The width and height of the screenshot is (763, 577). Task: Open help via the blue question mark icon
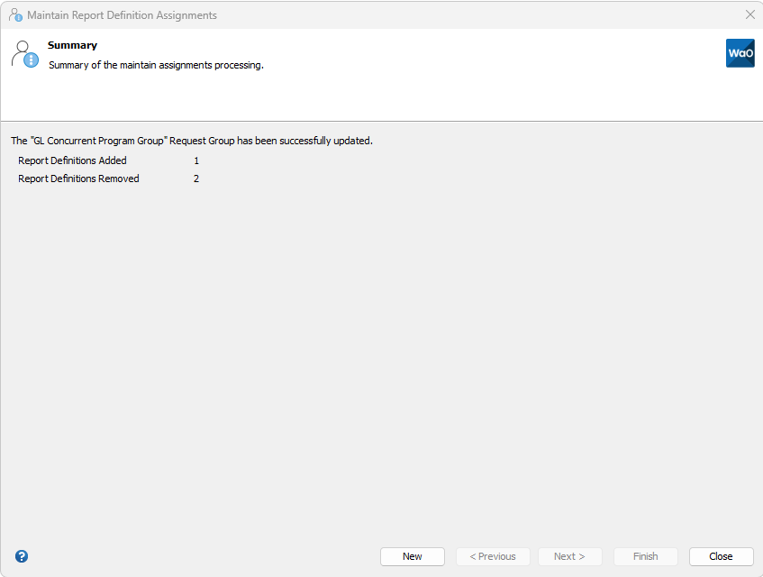coord(22,556)
